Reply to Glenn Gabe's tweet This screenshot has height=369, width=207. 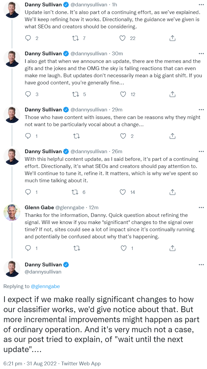pos(28,248)
